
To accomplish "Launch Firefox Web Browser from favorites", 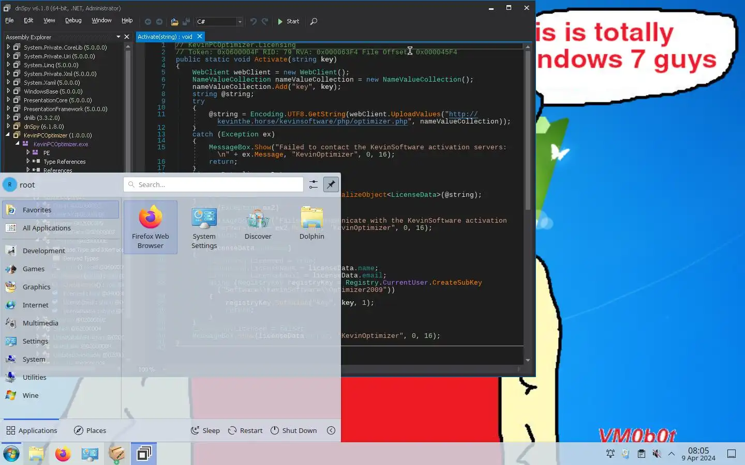I will pyautogui.click(x=151, y=227).
